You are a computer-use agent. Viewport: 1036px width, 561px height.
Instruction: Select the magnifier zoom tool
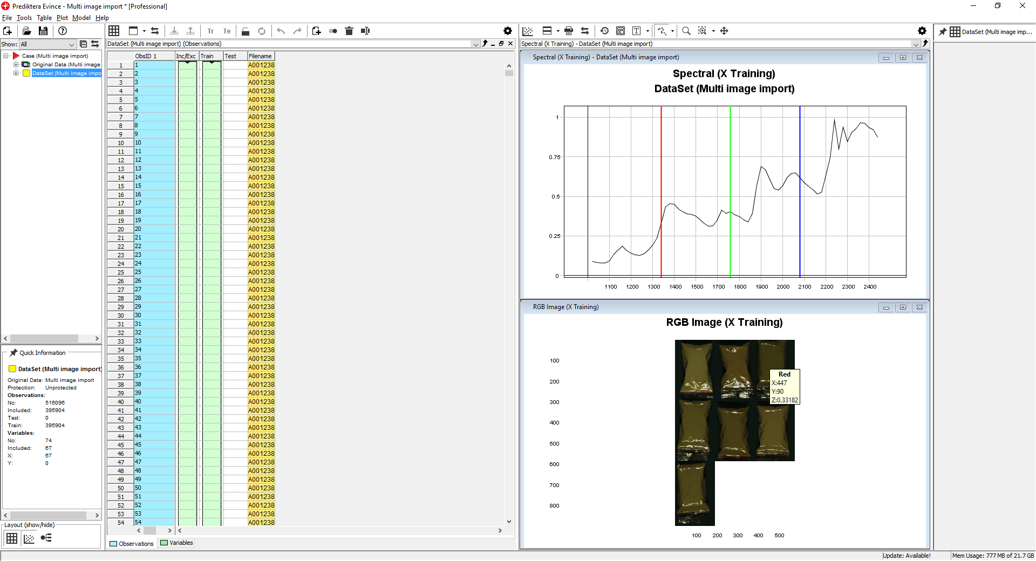click(x=686, y=31)
